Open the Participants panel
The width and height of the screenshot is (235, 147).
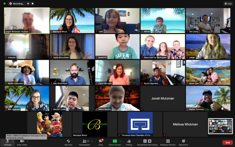pos(84,142)
